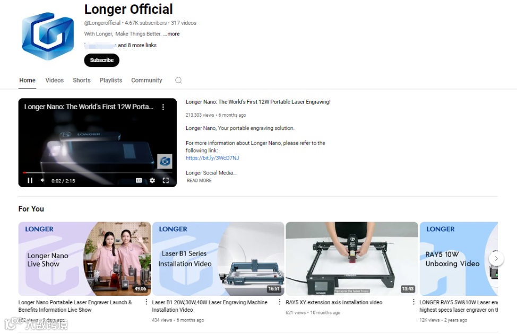Viewport: 517px width, 334px height.
Task: Open RAY5 XY extension axis video thumbnail
Action: pos(352,259)
